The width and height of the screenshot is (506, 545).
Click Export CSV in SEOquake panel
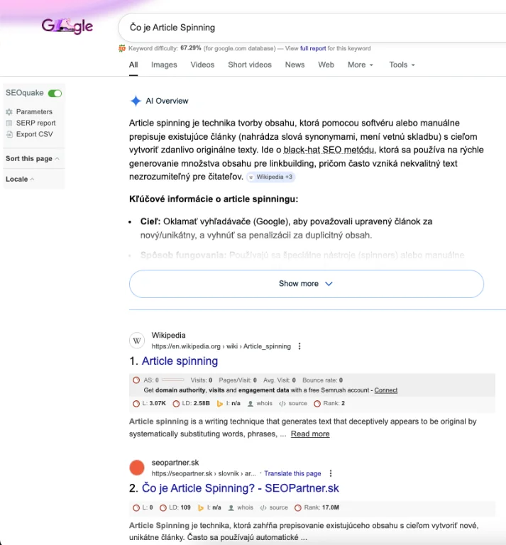34,134
